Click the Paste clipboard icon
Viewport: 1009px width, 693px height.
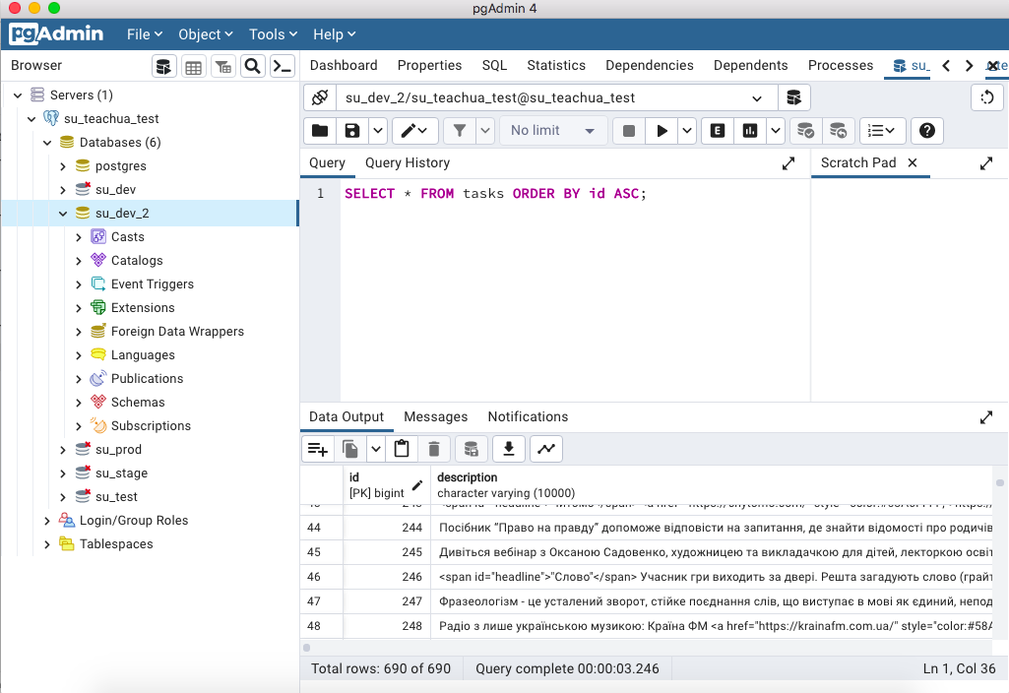402,449
